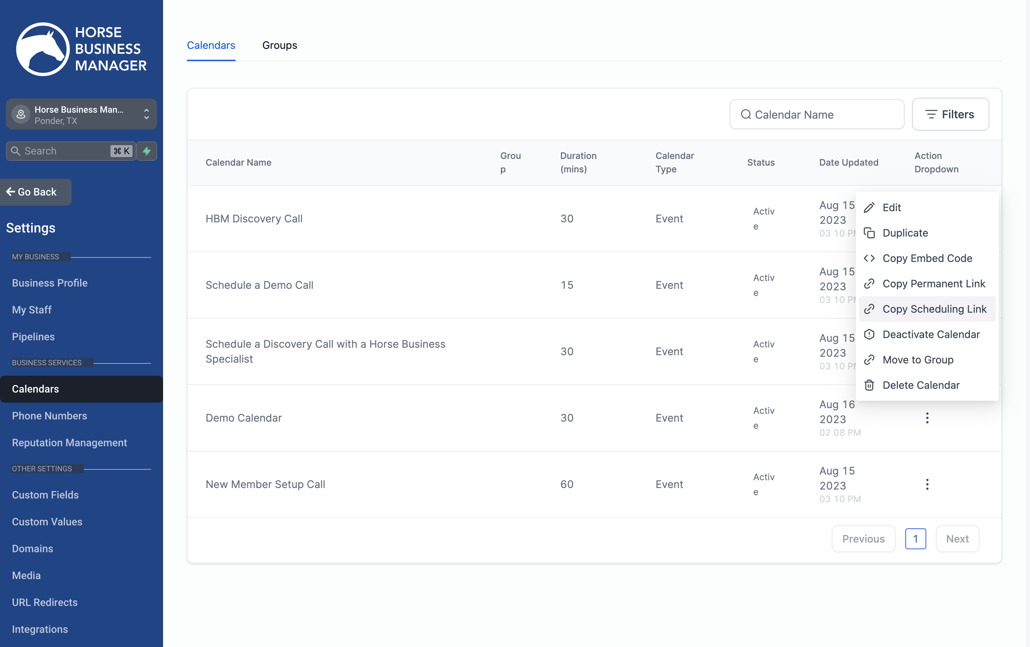
Task: Open the three-dot menu for New Member Setup Call
Action: [x=927, y=484]
